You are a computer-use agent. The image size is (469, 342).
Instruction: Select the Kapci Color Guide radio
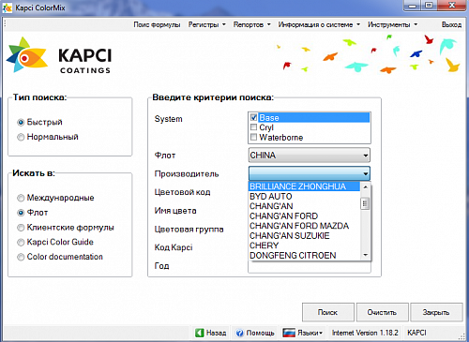[21, 242]
